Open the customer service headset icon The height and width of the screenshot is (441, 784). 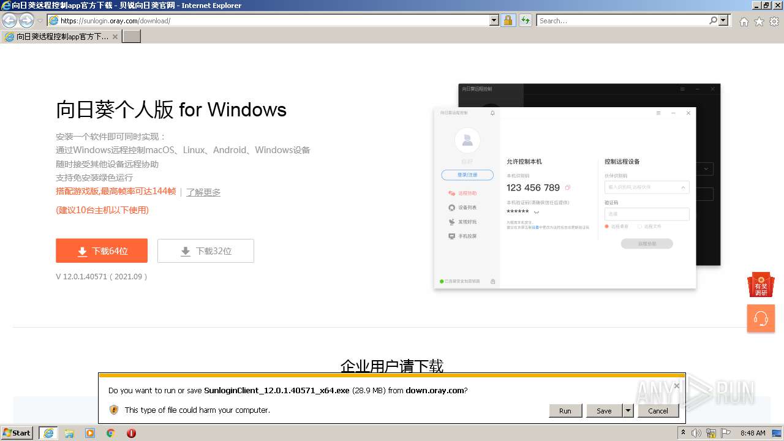pos(761,318)
